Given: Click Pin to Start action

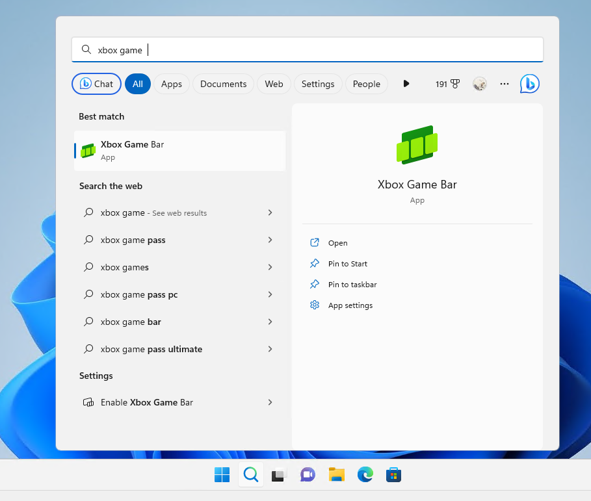Looking at the screenshot, I should [339, 264].
